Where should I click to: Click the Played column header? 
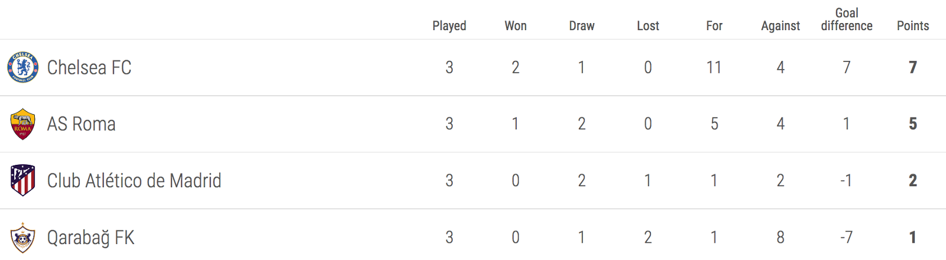coord(449,25)
